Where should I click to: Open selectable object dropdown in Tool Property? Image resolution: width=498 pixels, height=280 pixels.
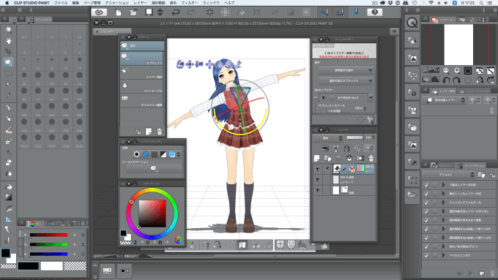[x=346, y=80]
